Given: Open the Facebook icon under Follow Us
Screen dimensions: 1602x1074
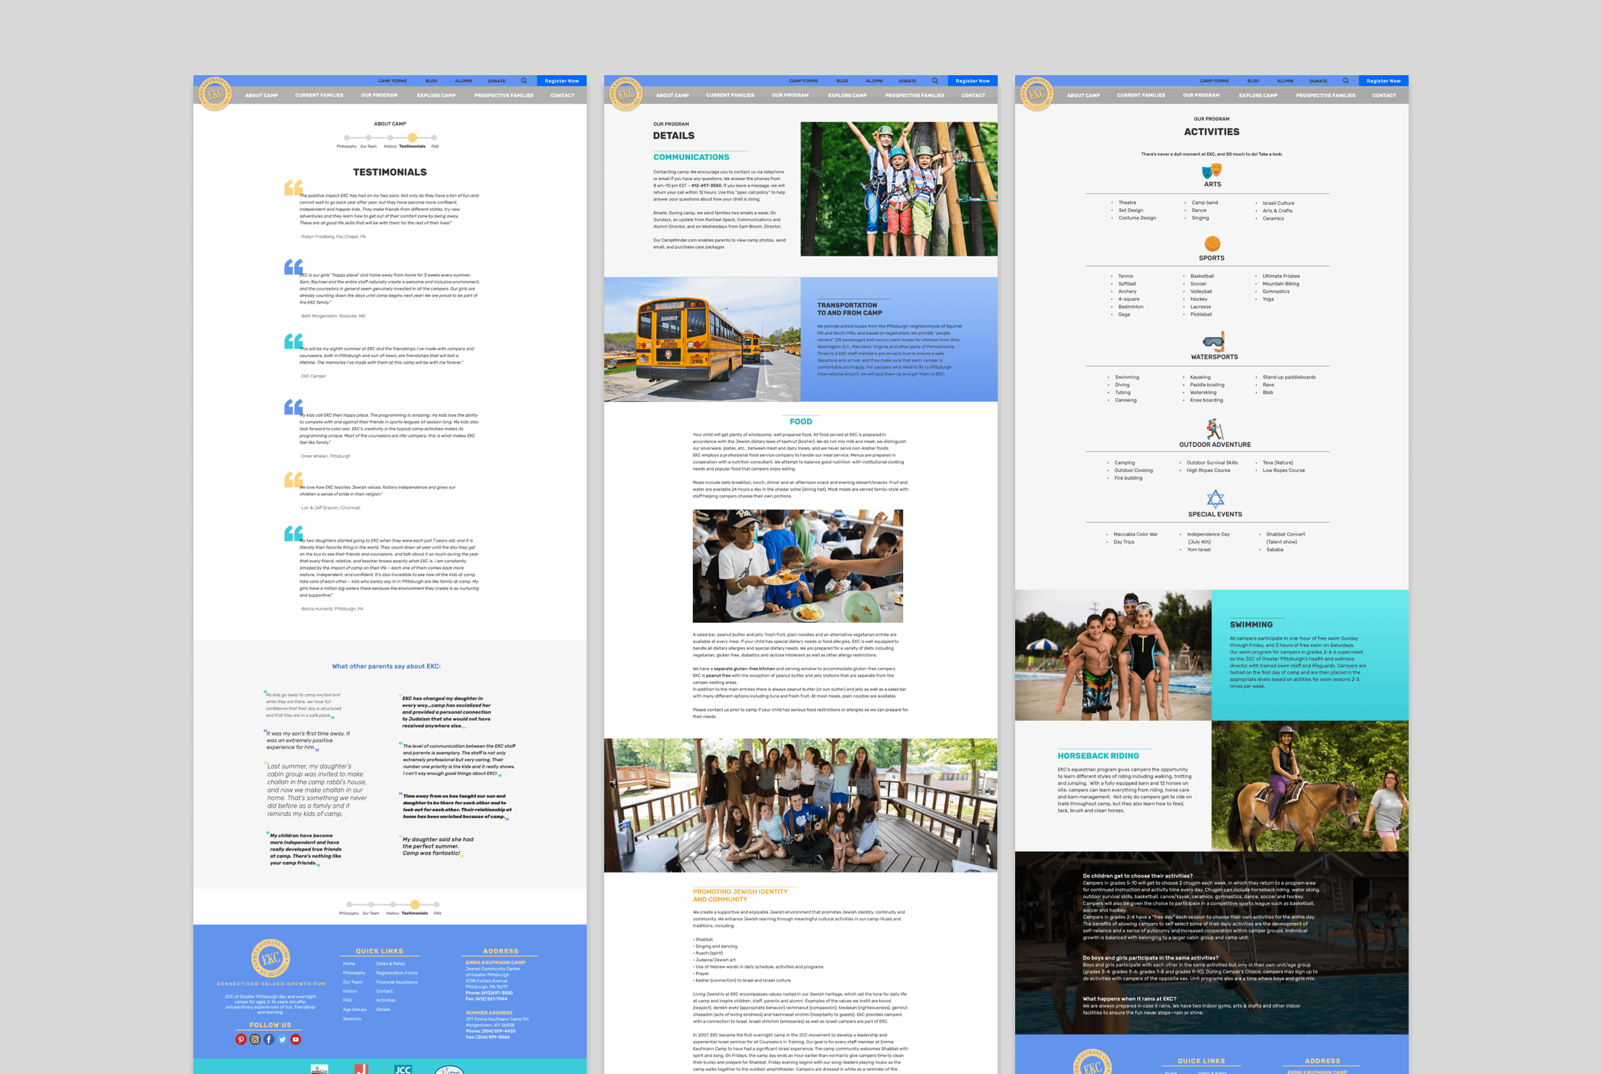Looking at the screenshot, I should coord(269,1039).
